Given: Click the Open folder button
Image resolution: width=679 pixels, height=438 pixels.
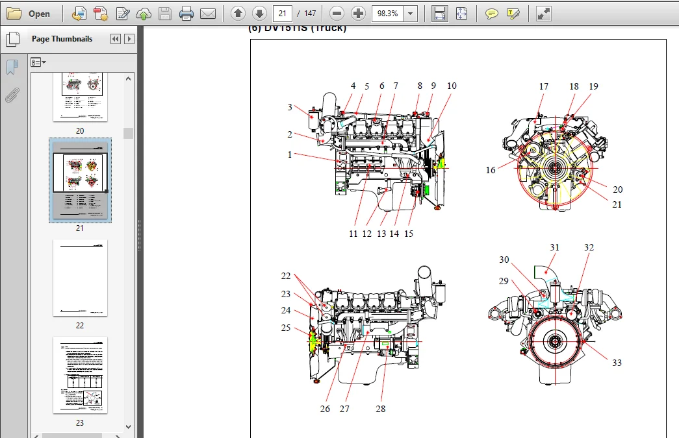Looking at the screenshot, I should [x=29, y=14].
